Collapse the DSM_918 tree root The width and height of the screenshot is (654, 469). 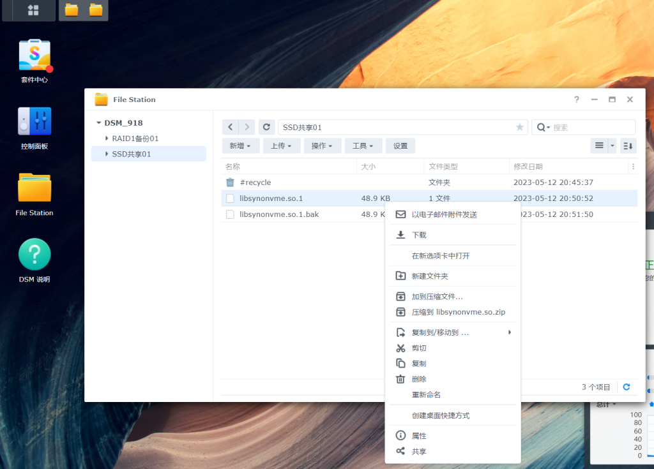coord(98,123)
